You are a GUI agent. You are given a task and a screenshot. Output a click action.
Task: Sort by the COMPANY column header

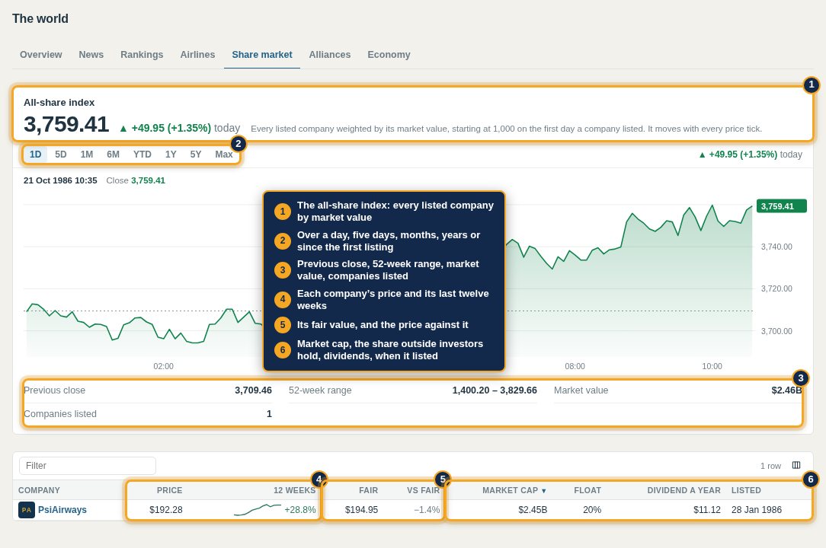coord(39,490)
